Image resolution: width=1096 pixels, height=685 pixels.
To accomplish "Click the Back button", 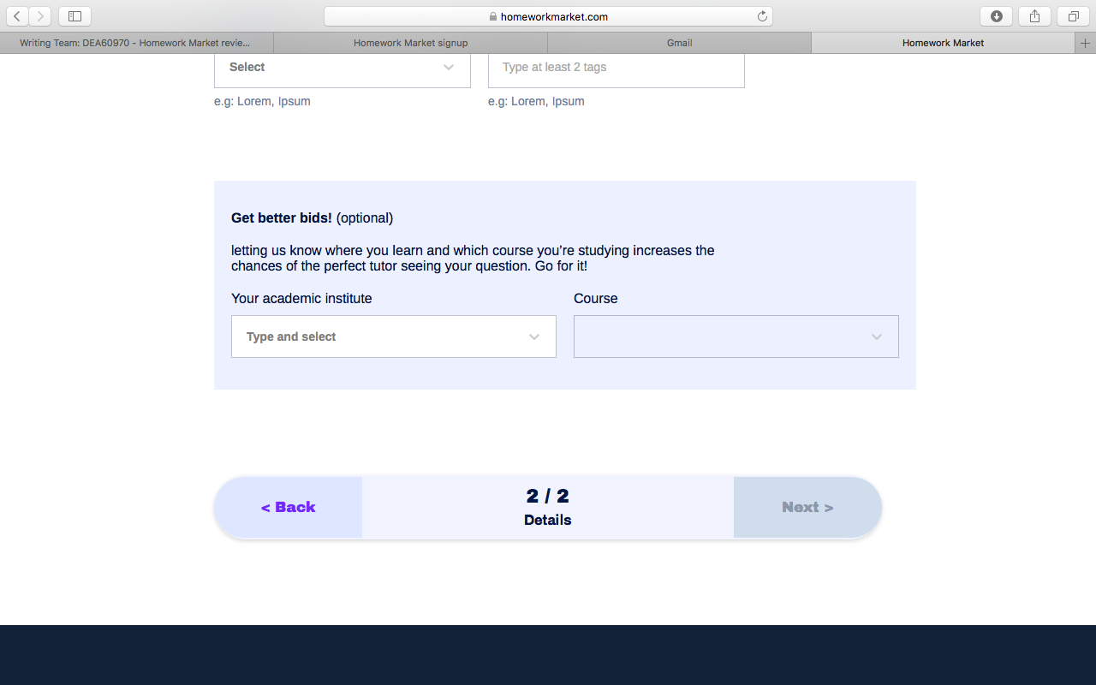I will 289,507.
